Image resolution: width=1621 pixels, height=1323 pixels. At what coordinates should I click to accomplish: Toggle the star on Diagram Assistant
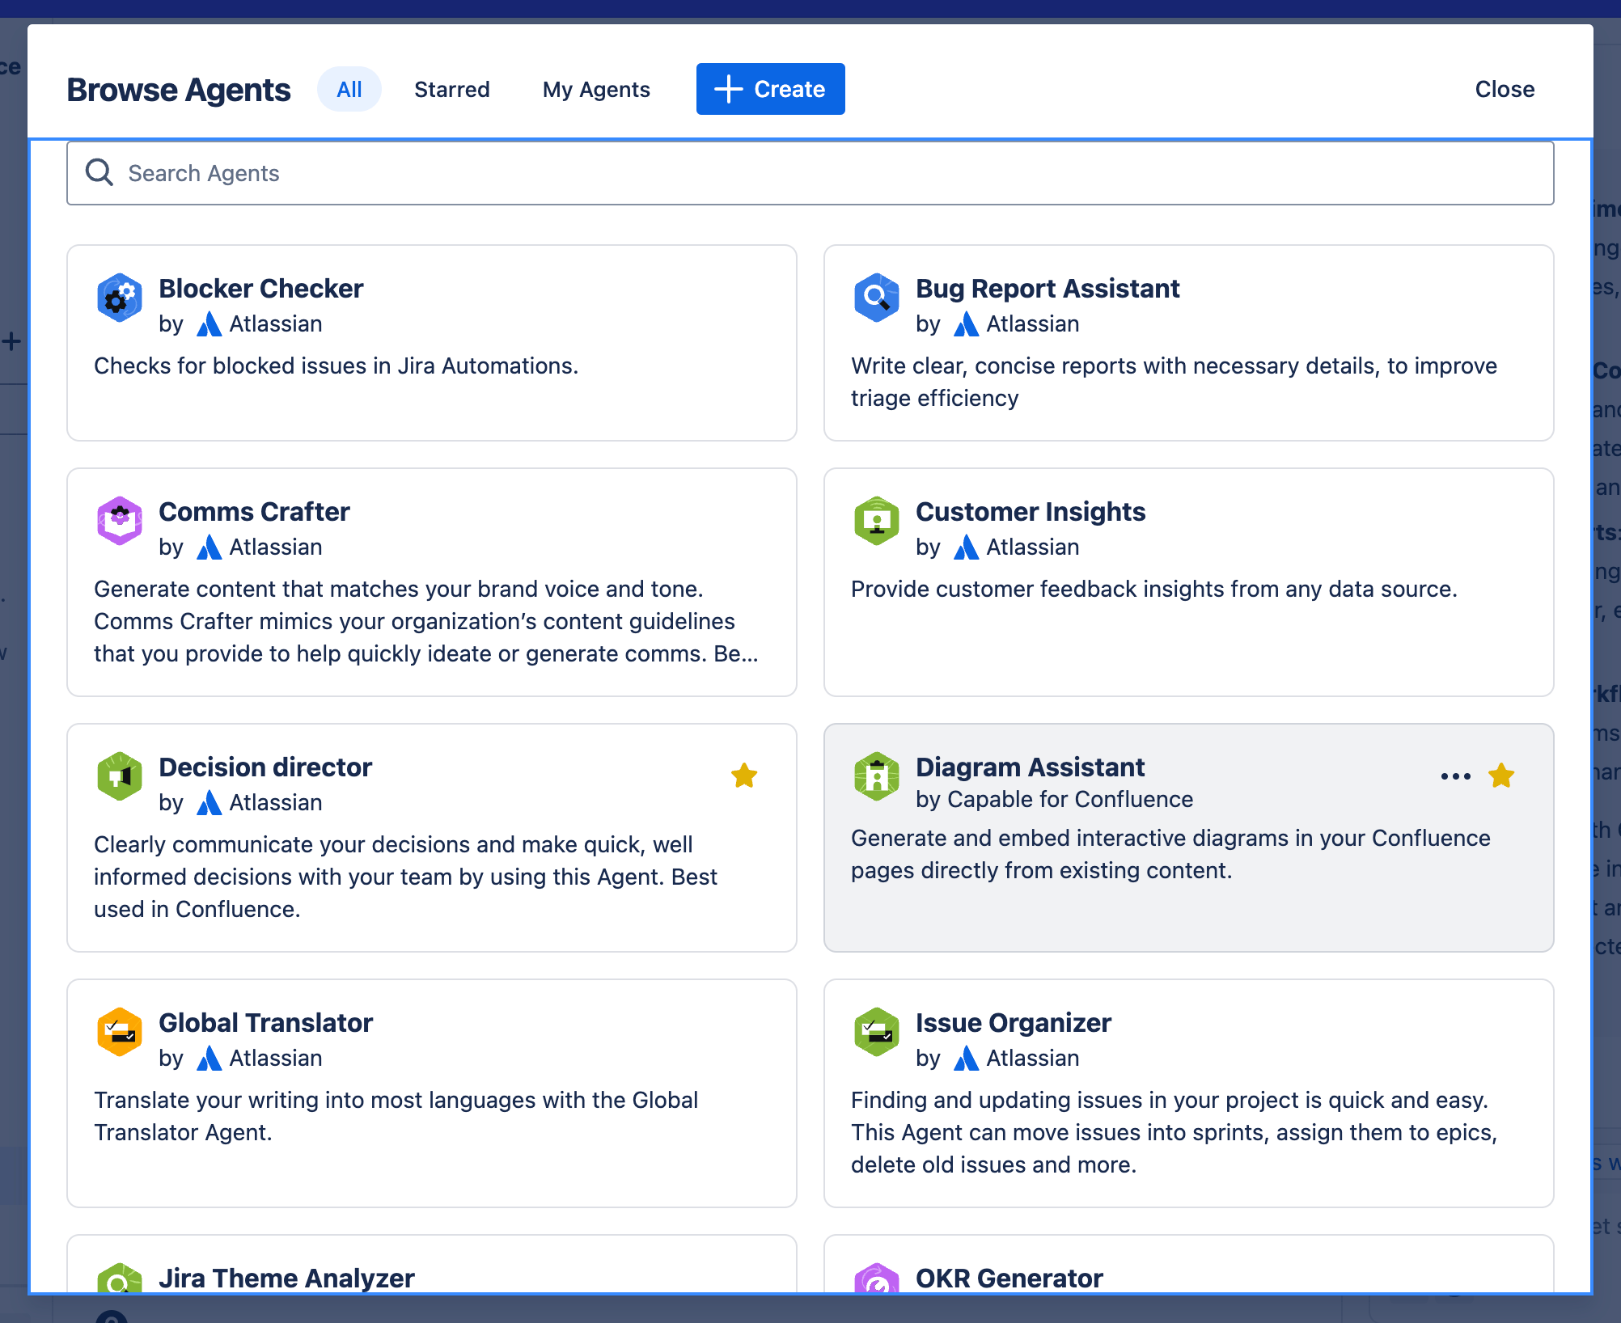tap(1501, 776)
